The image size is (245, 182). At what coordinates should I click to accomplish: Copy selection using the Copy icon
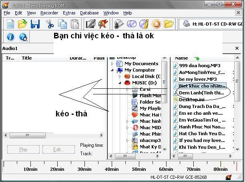coord(62,24)
